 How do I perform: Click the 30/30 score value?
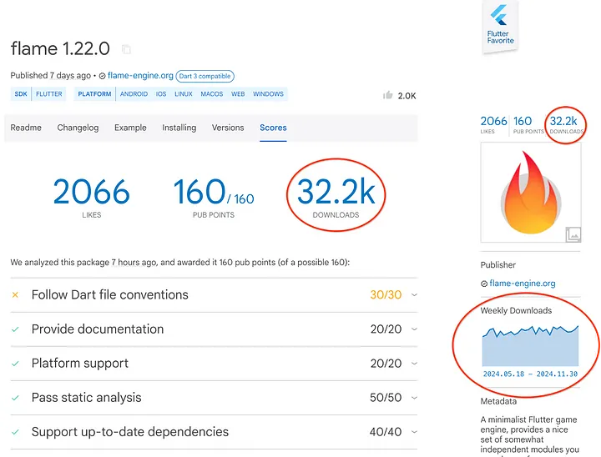(386, 294)
